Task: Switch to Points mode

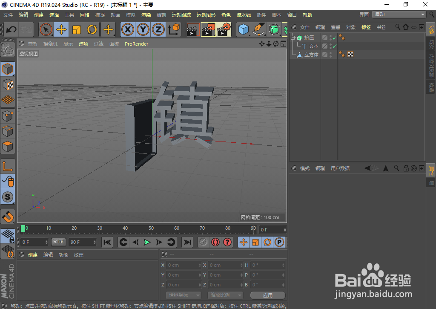Action: pos(8,116)
